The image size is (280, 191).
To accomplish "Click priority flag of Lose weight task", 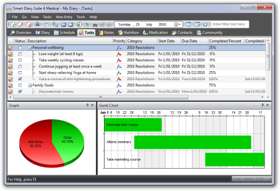I will click(119, 54).
